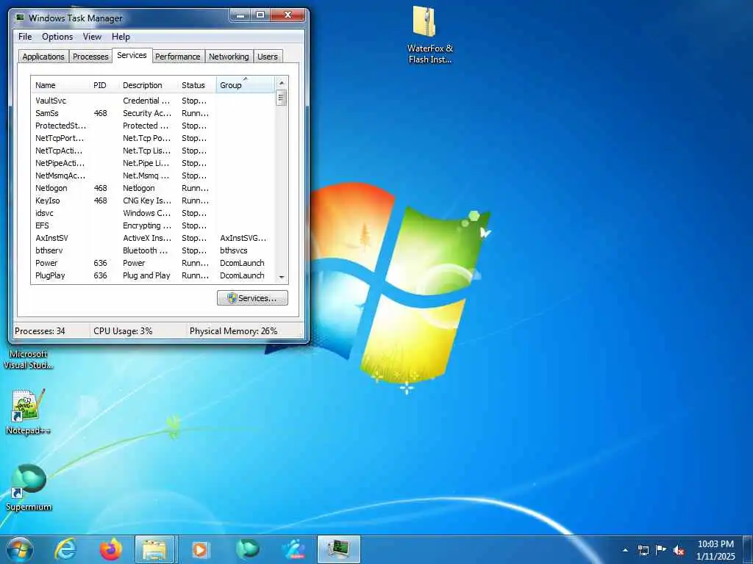
Task: Select the Services tab
Action: coord(132,55)
